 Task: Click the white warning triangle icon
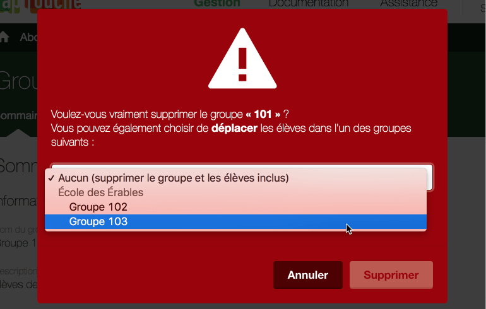point(242,59)
